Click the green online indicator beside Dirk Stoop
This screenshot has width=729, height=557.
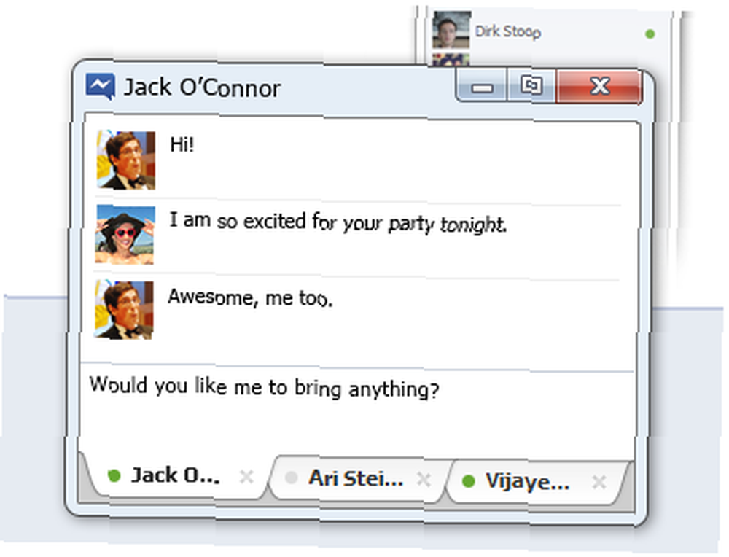[650, 34]
